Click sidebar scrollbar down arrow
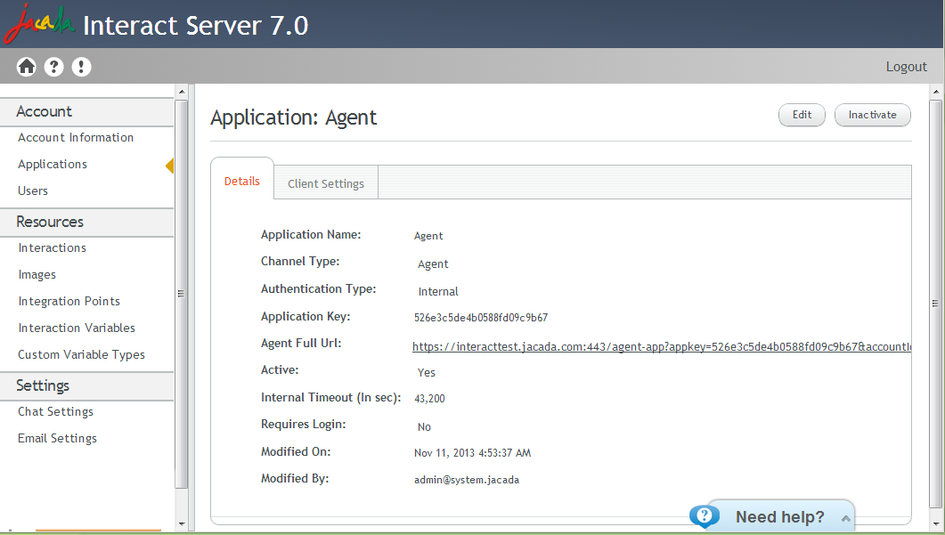This screenshot has width=945, height=535. pyautogui.click(x=182, y=524)
